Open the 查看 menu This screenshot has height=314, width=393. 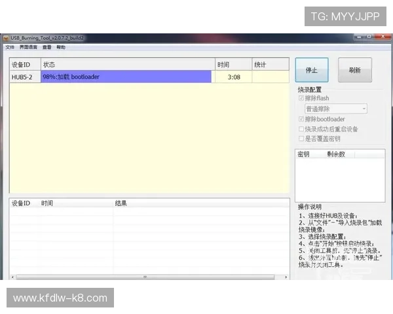47,47
